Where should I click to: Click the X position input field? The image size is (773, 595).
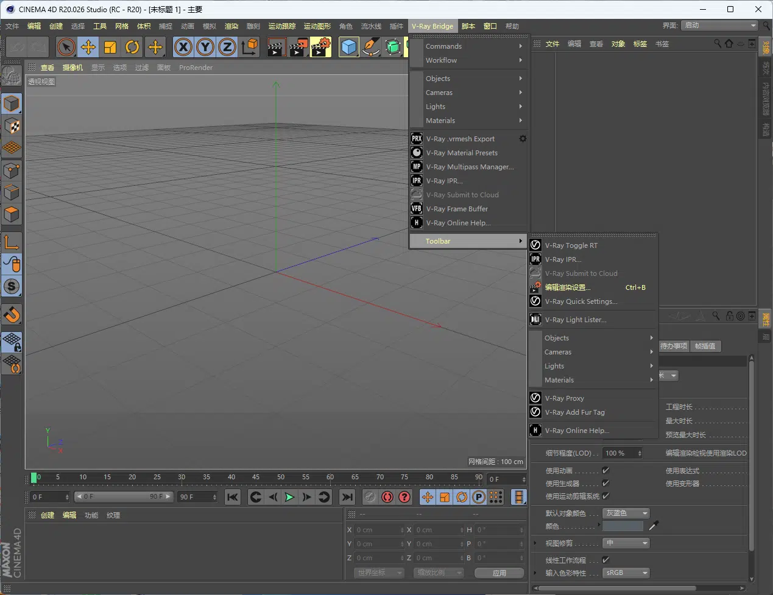click(379, 530)
